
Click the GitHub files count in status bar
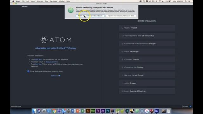pos(185,106)
